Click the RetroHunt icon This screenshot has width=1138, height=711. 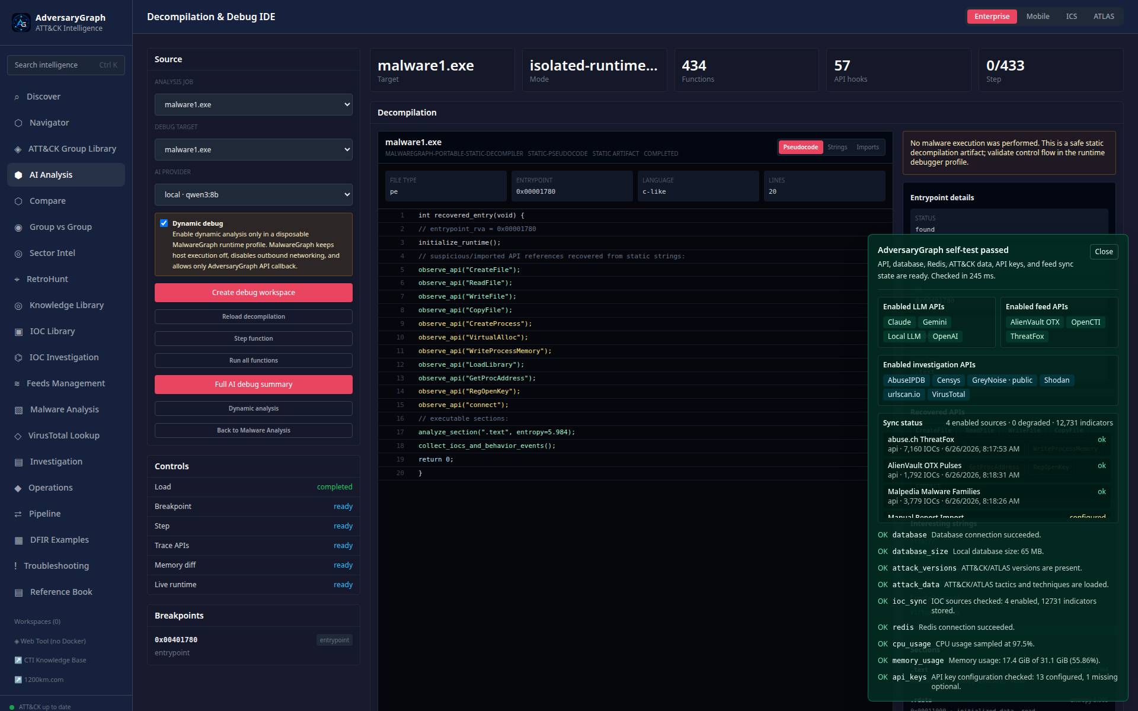coord(17,279)
